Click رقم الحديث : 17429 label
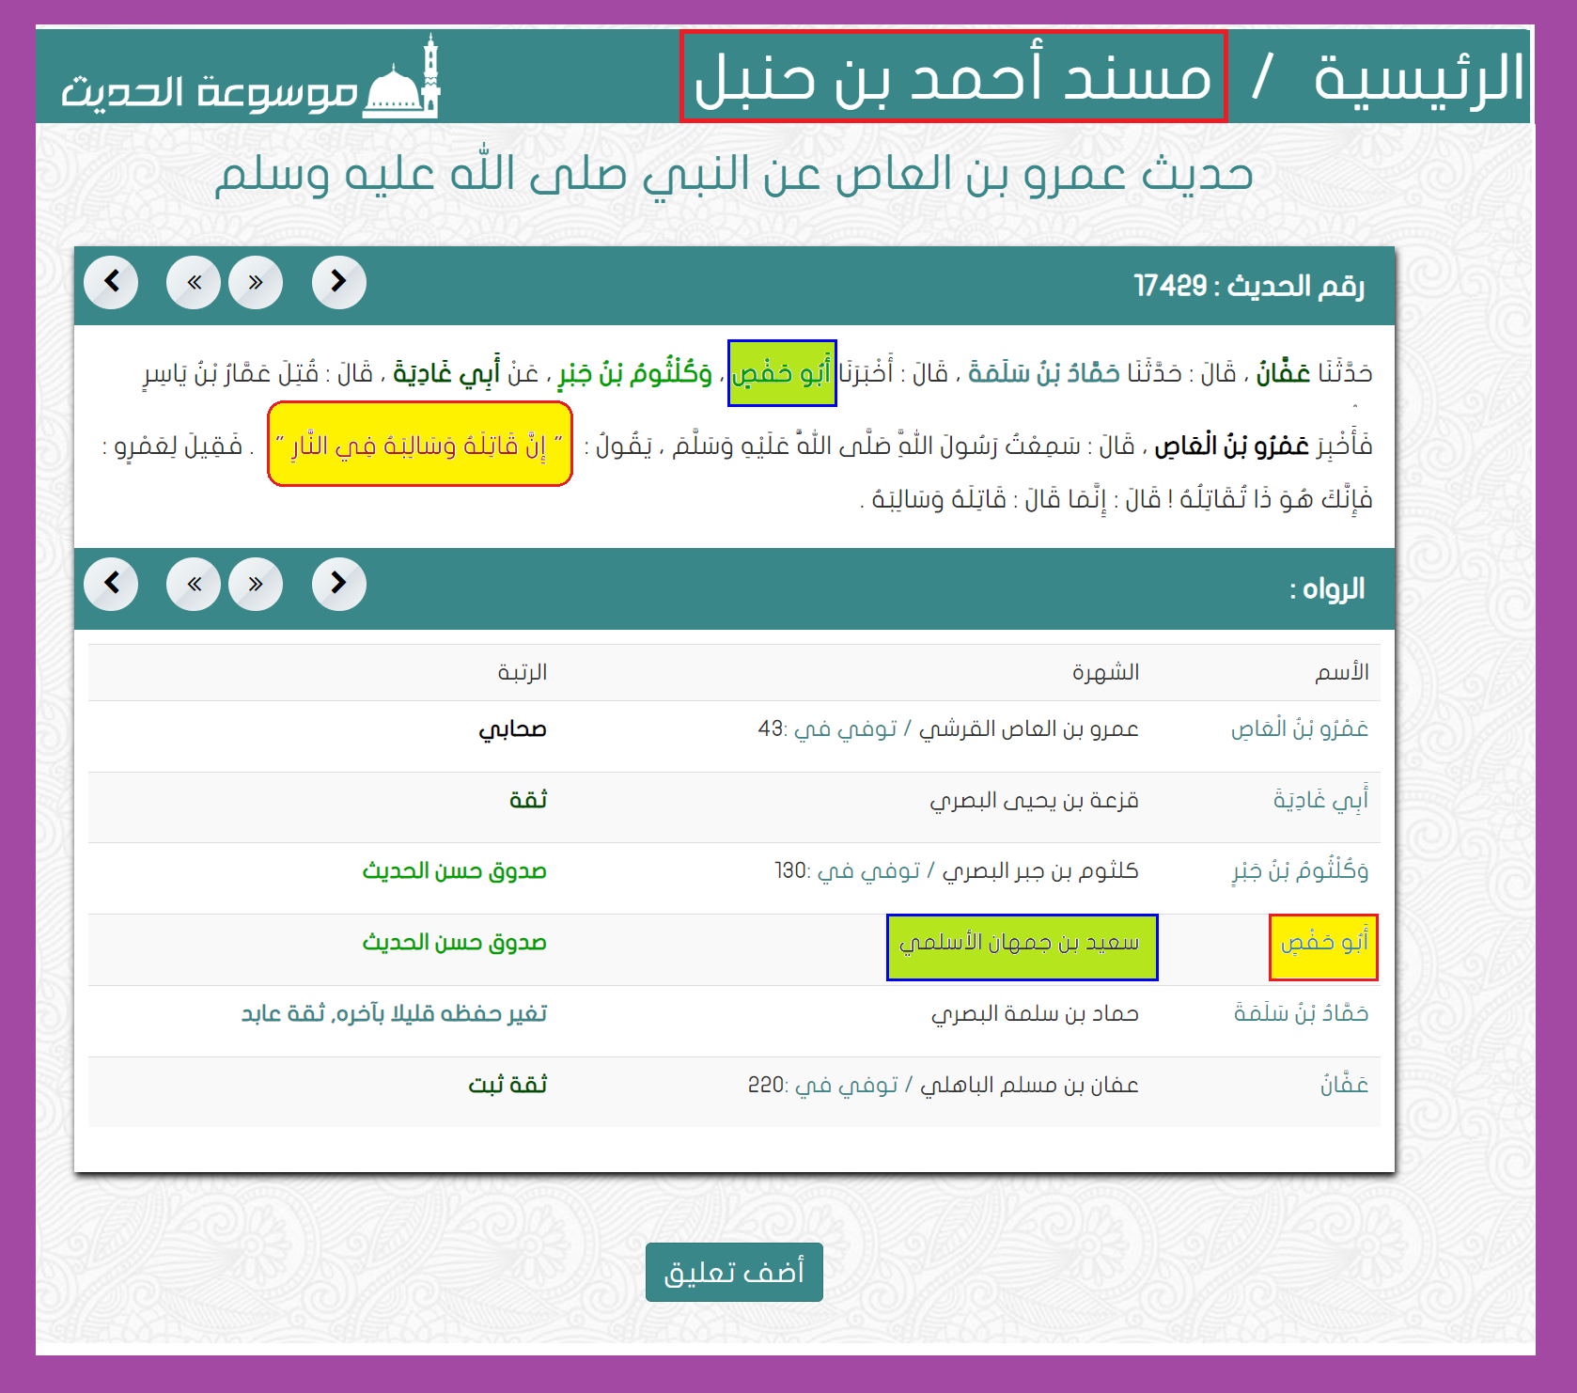Image resolution: width=1577 pixels, height=1393 pixels. 1249,286
